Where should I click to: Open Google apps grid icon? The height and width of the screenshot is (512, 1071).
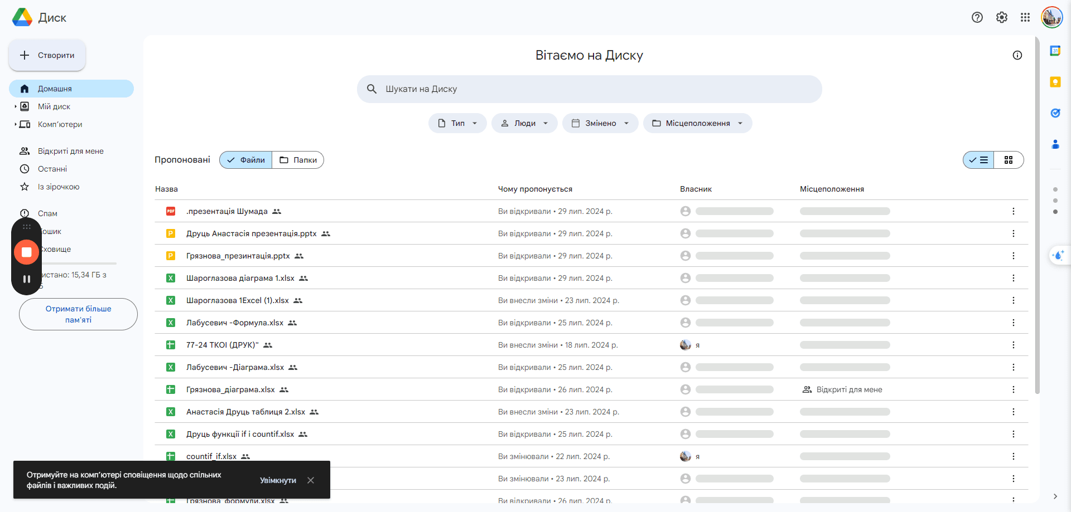pyautogui.click(x=1025, y=17)
